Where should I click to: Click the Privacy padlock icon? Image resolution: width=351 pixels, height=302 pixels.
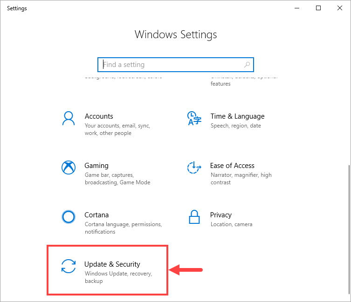click(x=194, y=217)
